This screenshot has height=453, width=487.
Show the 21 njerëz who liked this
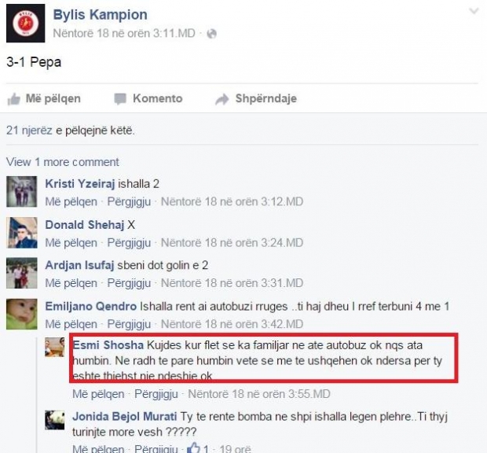click(x=29, y=131)
